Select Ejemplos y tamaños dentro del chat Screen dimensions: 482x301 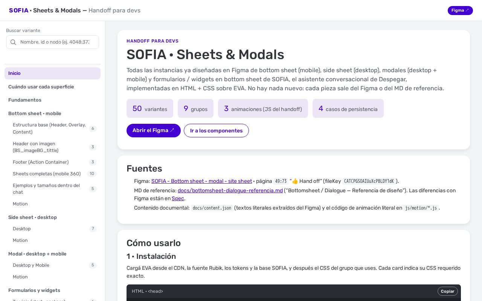point(52,189)
